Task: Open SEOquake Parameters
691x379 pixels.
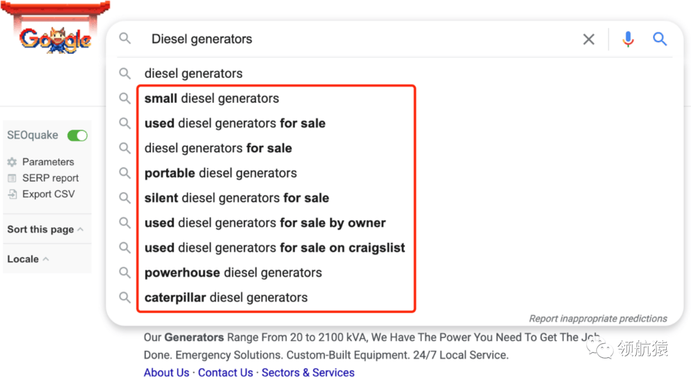Action: tap(48, 162)
